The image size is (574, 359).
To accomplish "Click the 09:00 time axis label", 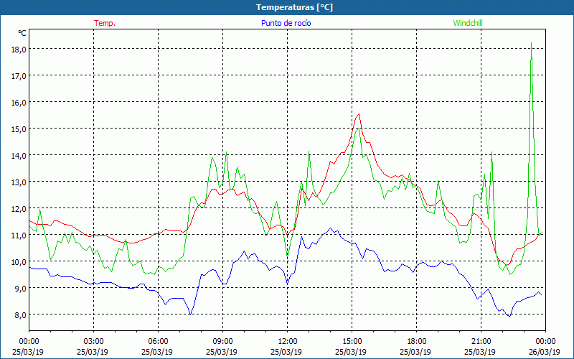I will point(222,342).
